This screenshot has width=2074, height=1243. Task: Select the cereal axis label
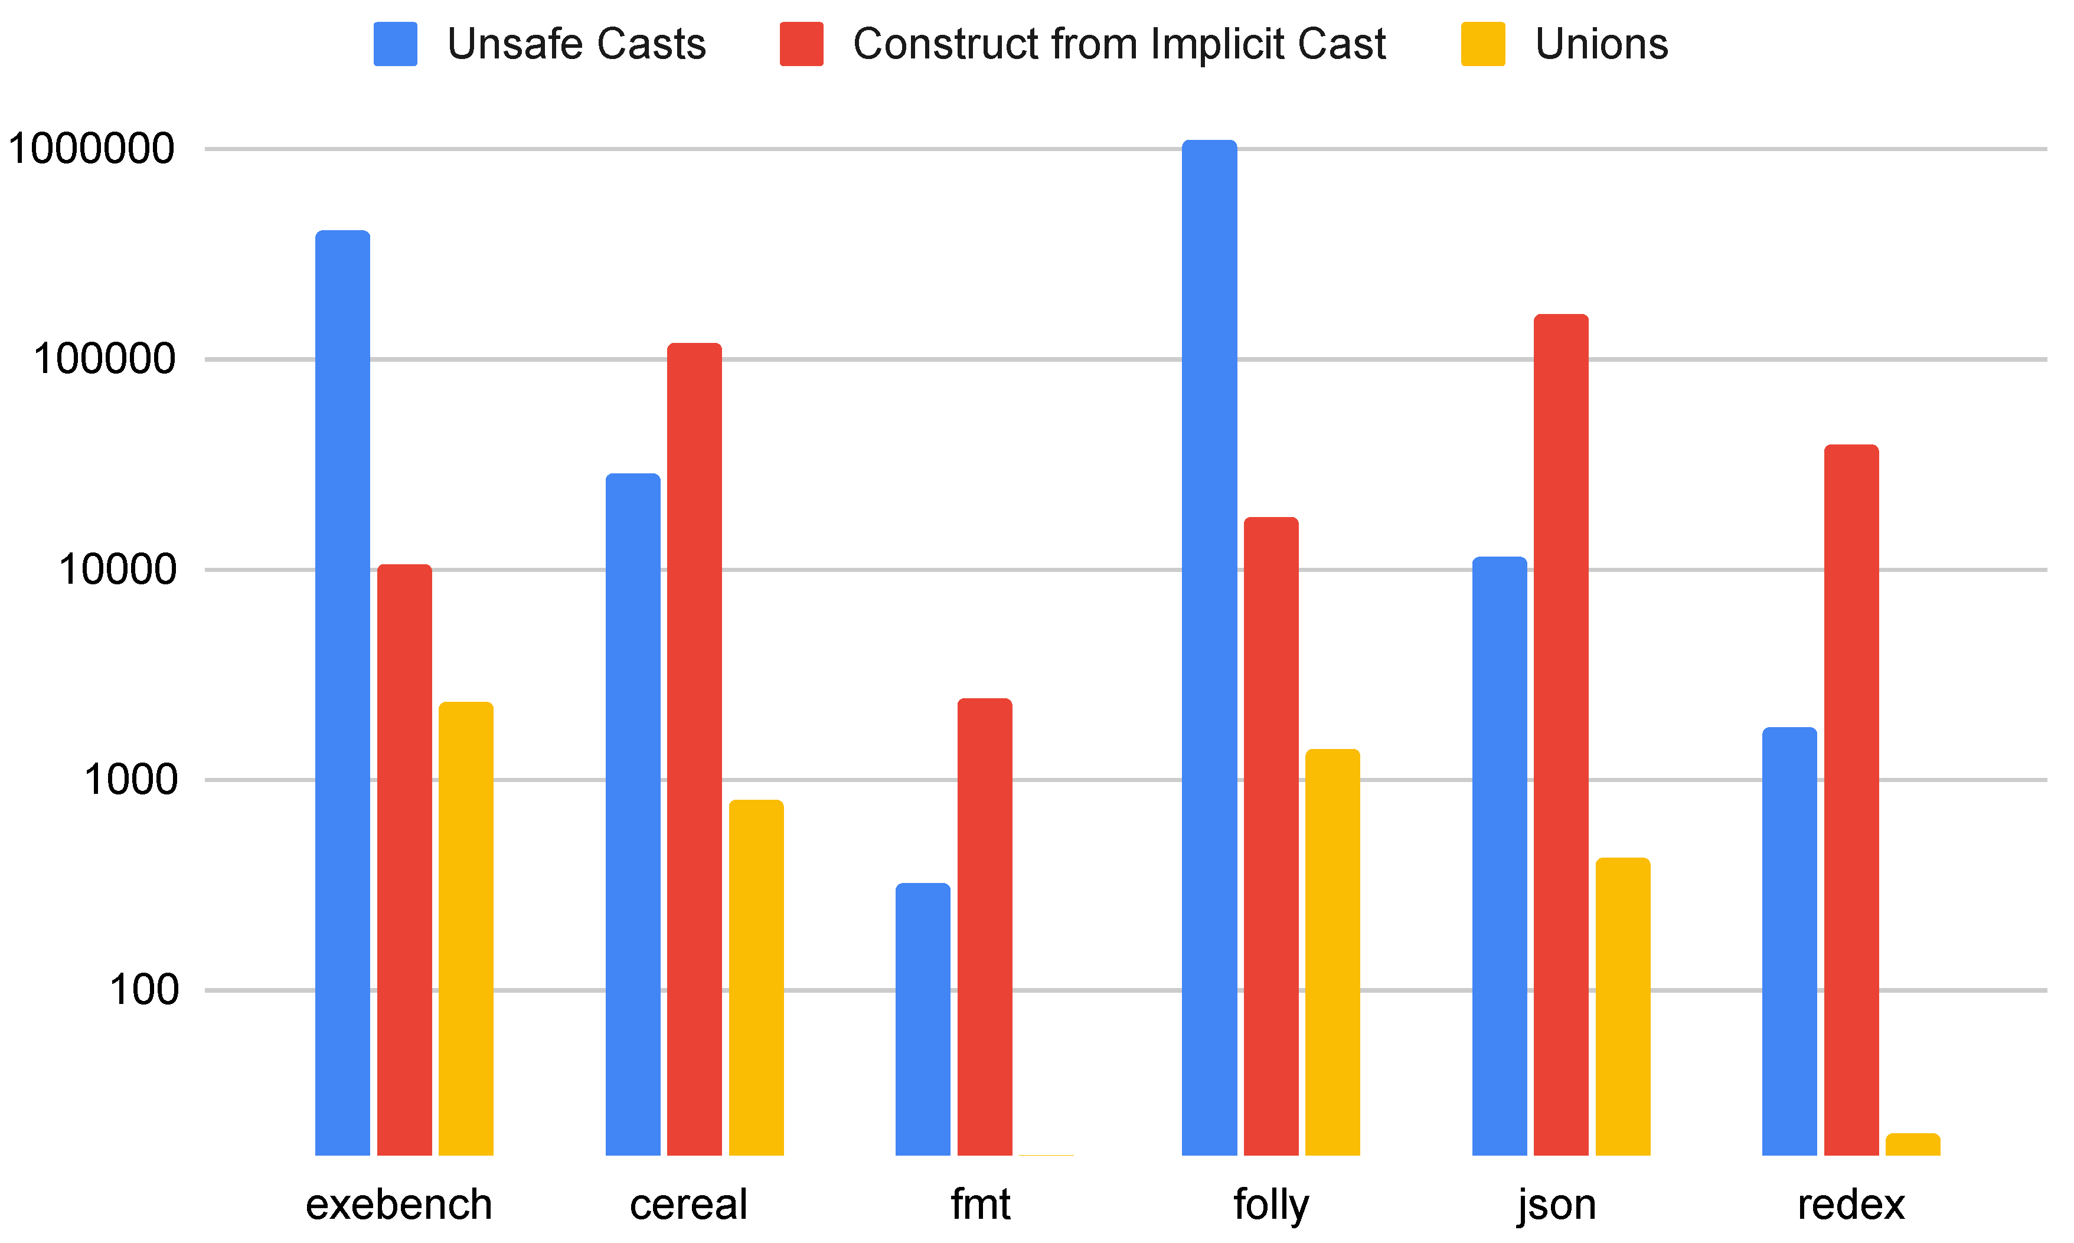[x=688, y=1205]
